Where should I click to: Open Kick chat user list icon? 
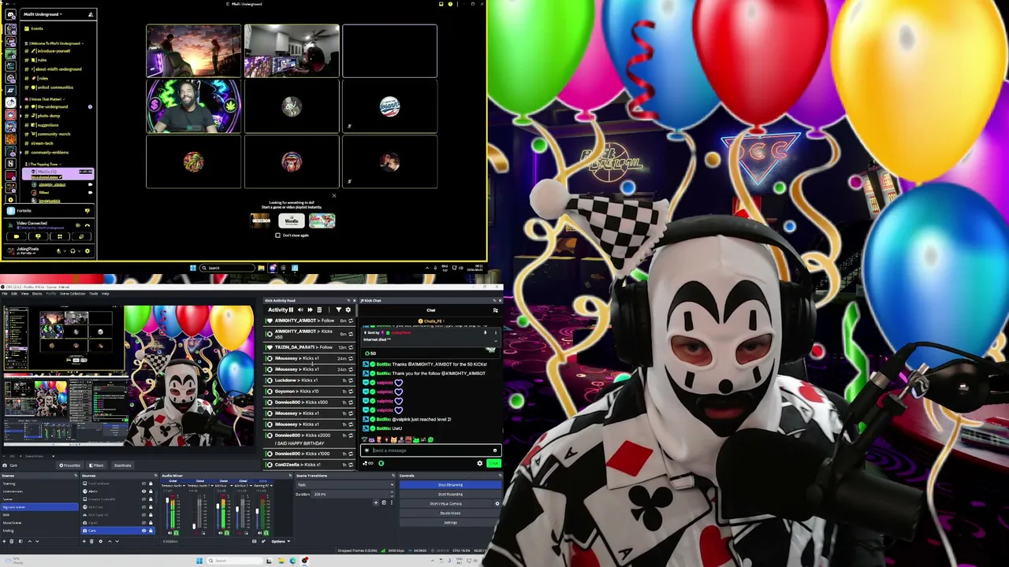point(495,310)
